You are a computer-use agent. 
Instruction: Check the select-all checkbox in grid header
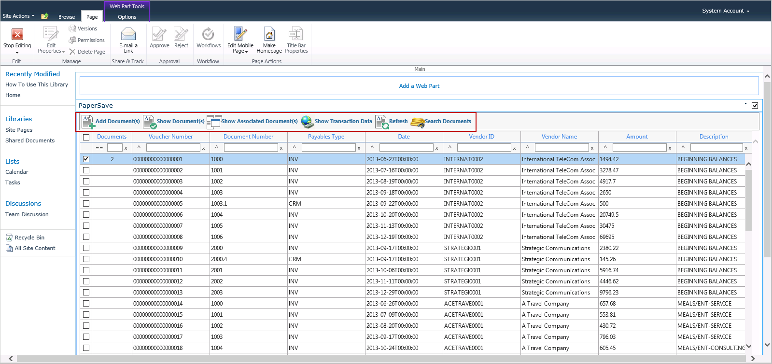click(x=86, y=137)
